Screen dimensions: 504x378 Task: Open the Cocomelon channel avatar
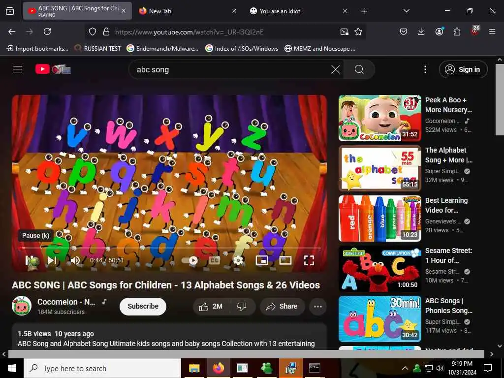click(22, 306)
